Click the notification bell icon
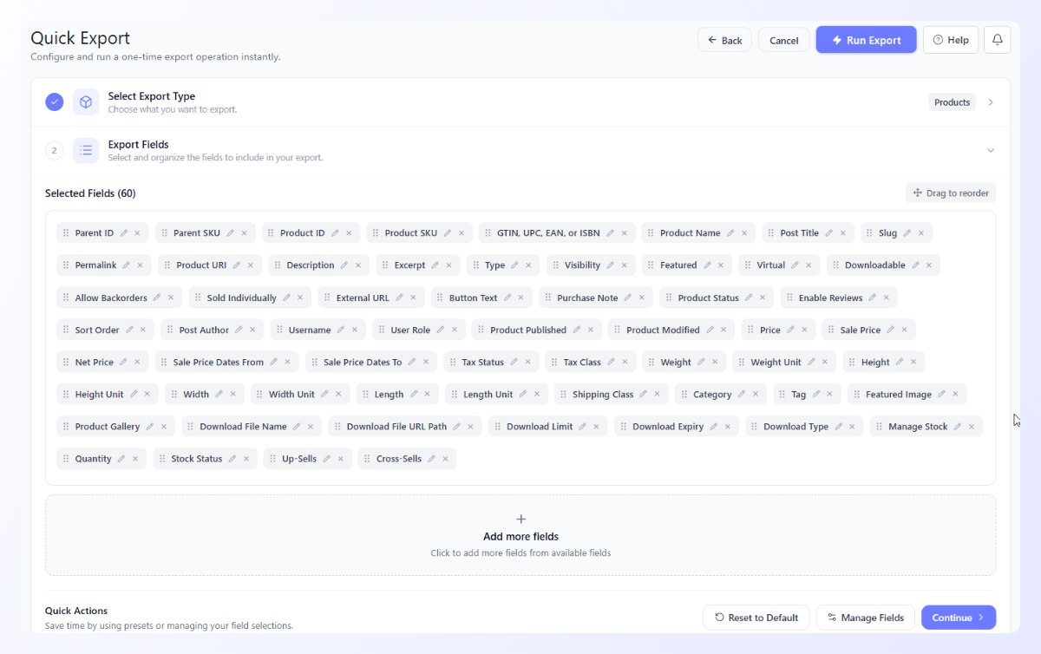This screenshot has height=654, width=1041. (x=998, y=40)
